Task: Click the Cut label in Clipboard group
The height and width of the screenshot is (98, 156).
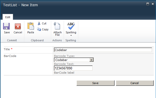Action: [44, 23]
